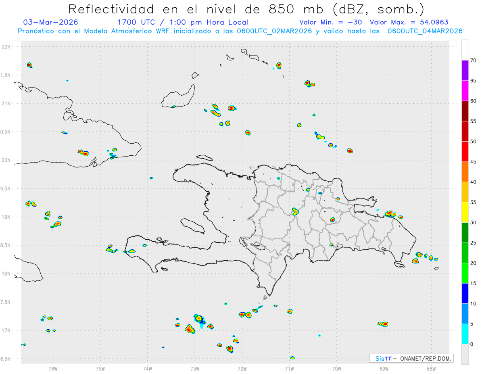Pick the magenta 60–65 dBZ colorbar segment
Image resolution: width=484 pixels, height=374 pixels.
465,91
